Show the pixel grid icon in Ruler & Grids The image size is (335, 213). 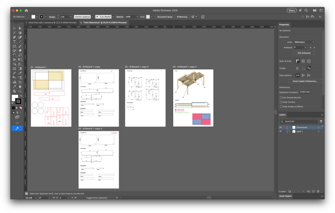tap(309, 61)
